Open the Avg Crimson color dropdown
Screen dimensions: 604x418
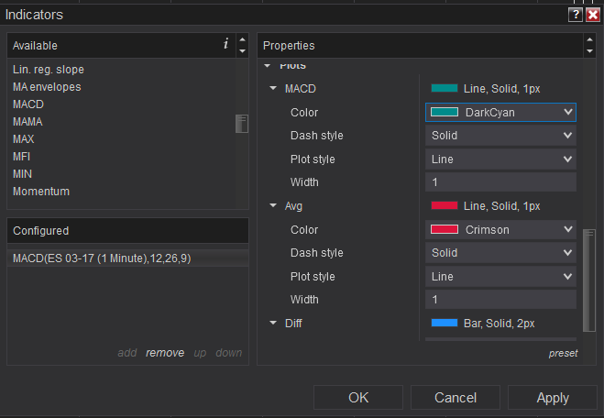500,229
